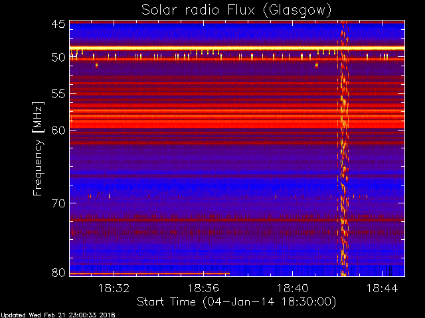Click the "Start Time (04-Jan-14 18:30:00)" axis label
Image resolution: width=425 pixels, height=318 pixels.
236,302
